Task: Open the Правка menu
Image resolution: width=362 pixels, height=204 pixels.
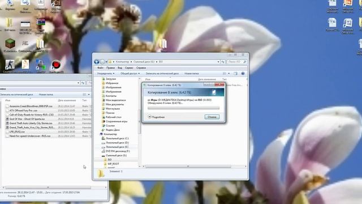Action: [110, 68]
